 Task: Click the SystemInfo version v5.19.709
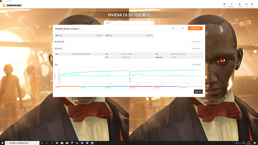174,57
